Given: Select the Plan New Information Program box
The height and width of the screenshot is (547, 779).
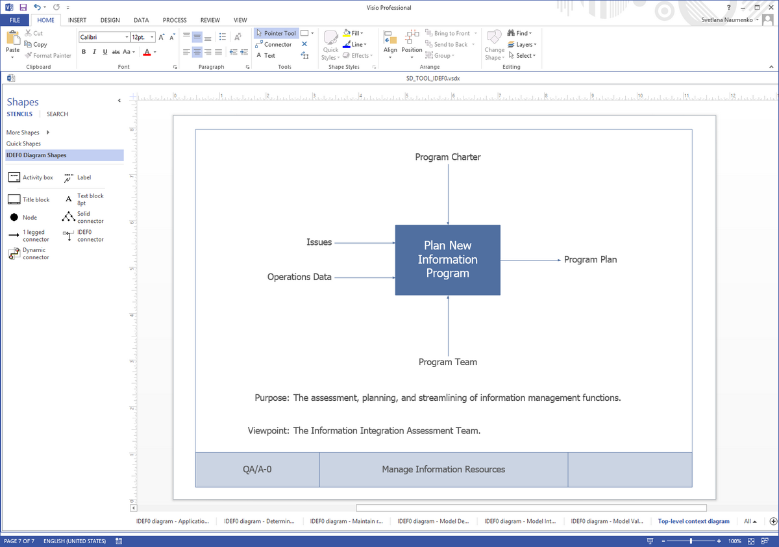Looking at the screenshot, I should pyautogui.click(x=448, y=260).
